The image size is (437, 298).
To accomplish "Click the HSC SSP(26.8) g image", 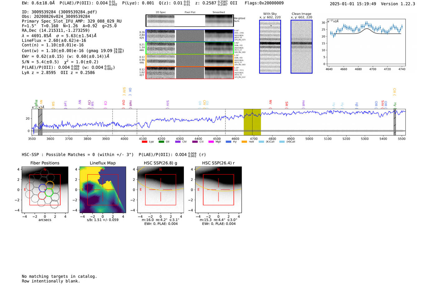I will tap(161, 190).
